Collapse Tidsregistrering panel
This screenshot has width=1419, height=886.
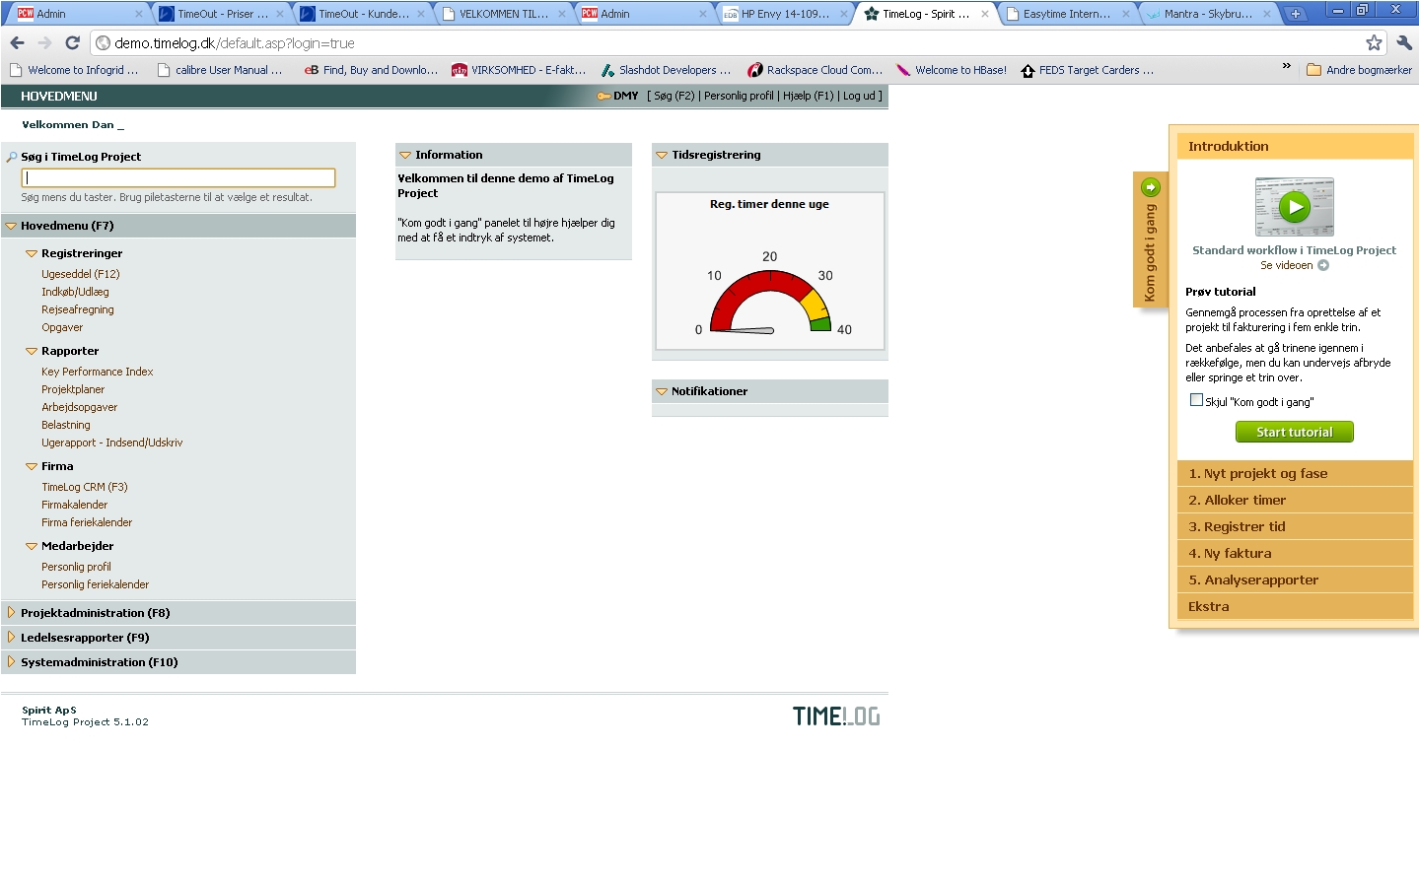pos(662,155)
